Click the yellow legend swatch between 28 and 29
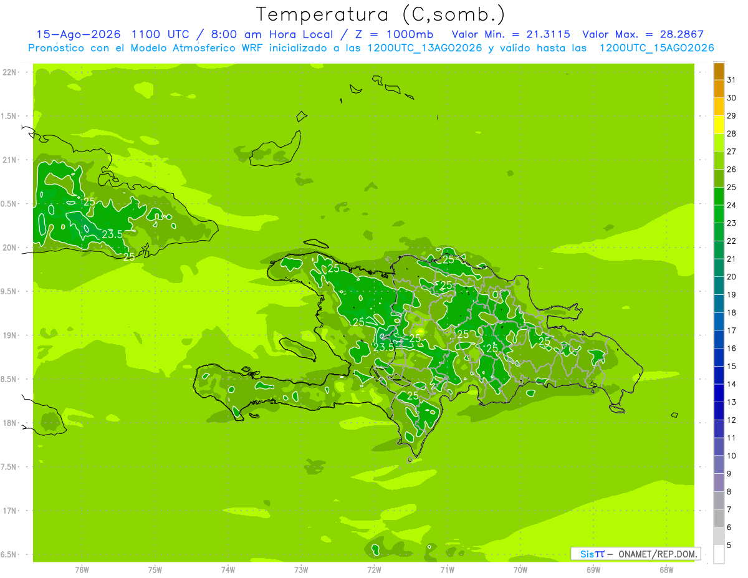Screen dimensions: 748x578 (x=719, y=125)
